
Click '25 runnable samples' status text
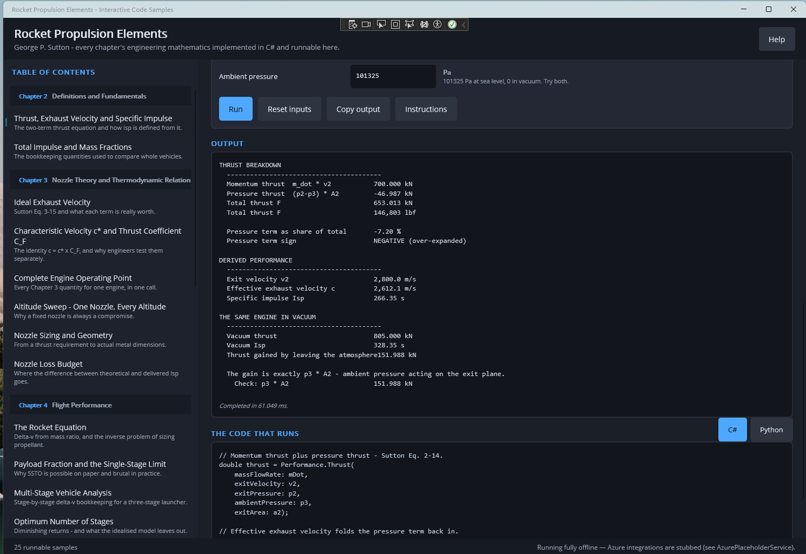[x=46, y=548]
